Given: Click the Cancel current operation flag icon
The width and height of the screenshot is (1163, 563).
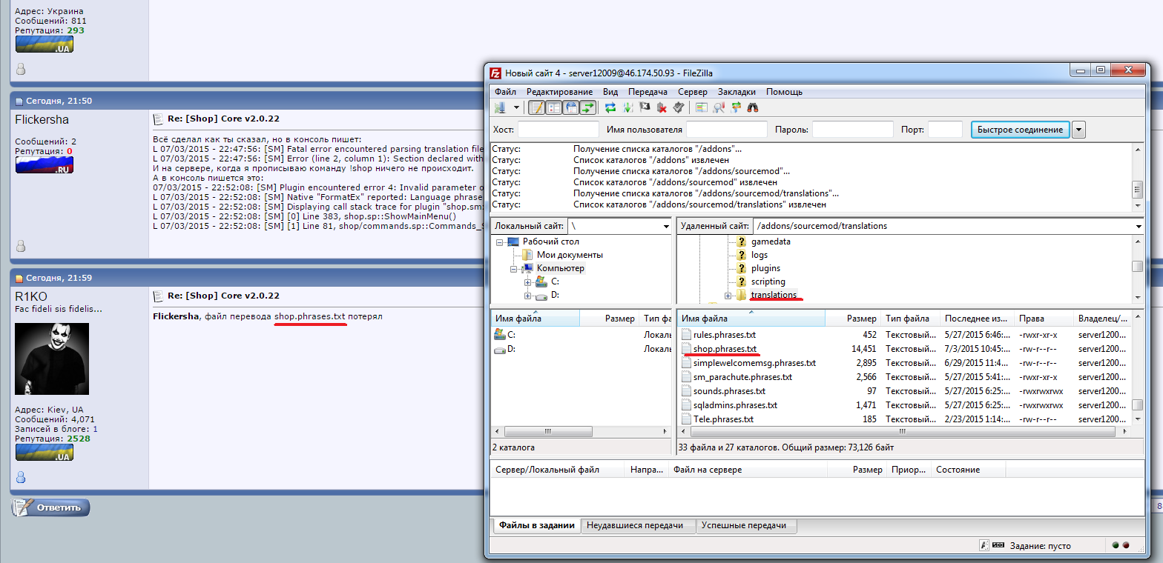Looking at the screenshot, I should (x=644, y=108).
